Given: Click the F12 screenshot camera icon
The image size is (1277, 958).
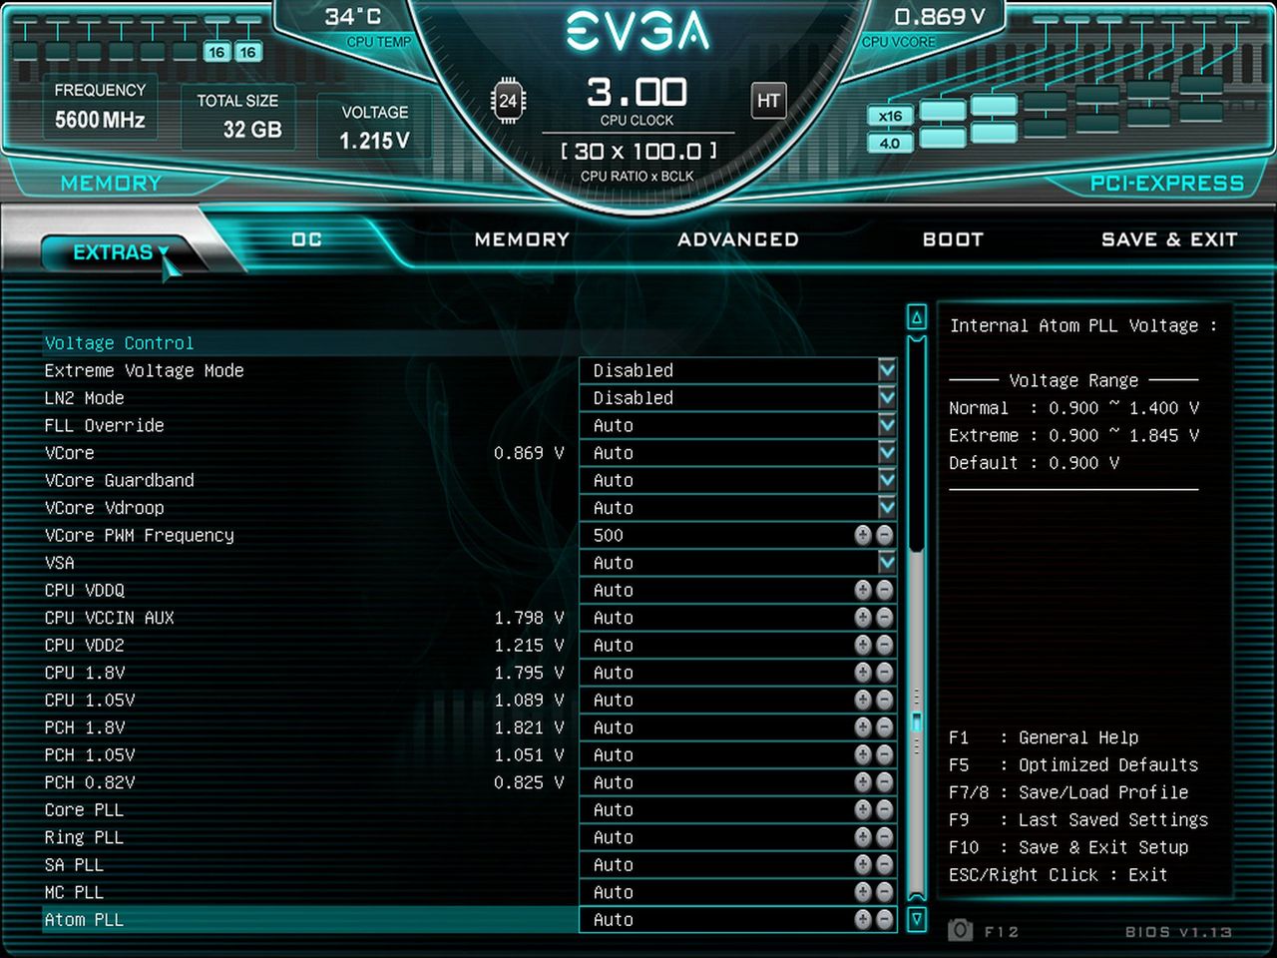Looking at the screenshot, I should coord(960,930).
